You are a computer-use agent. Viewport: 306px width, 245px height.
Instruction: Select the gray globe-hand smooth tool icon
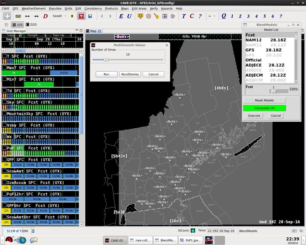(x=173, y=16)
